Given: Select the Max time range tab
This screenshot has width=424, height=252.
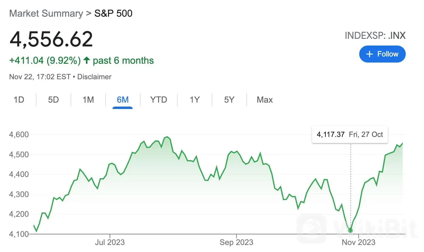Looking at the screenshot, I should (265, 100).
